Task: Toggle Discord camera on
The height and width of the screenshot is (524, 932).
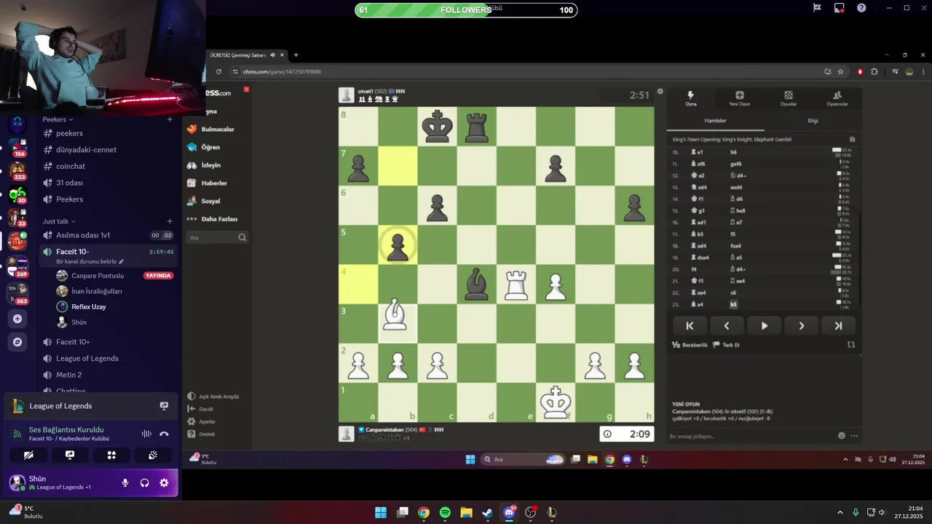Action: 28,455
